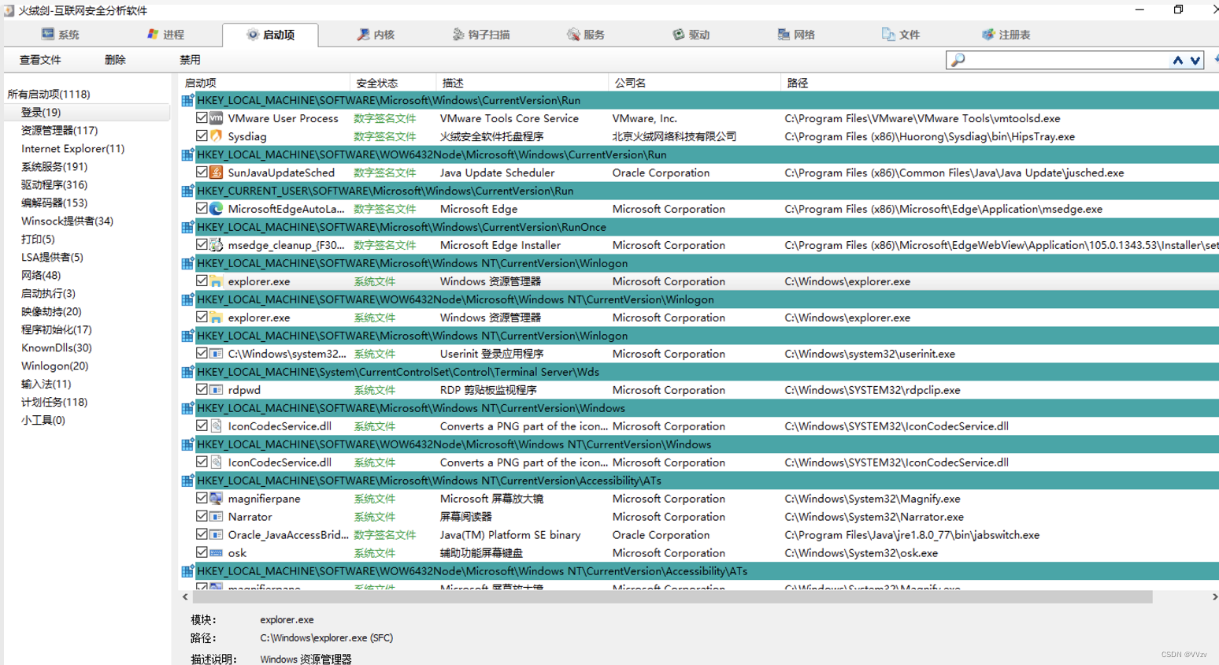Click the 禁用 button

point(190,60)
